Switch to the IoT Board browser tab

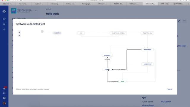click(x=102, y=4)
